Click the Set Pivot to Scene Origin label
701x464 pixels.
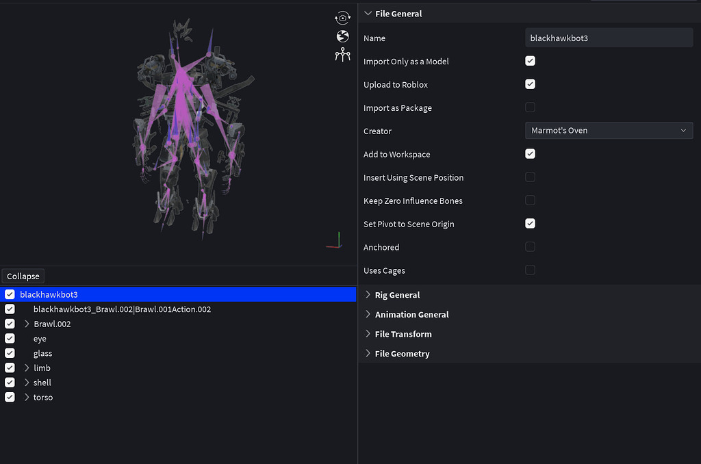pyautogui.click(x=409, y=224)
